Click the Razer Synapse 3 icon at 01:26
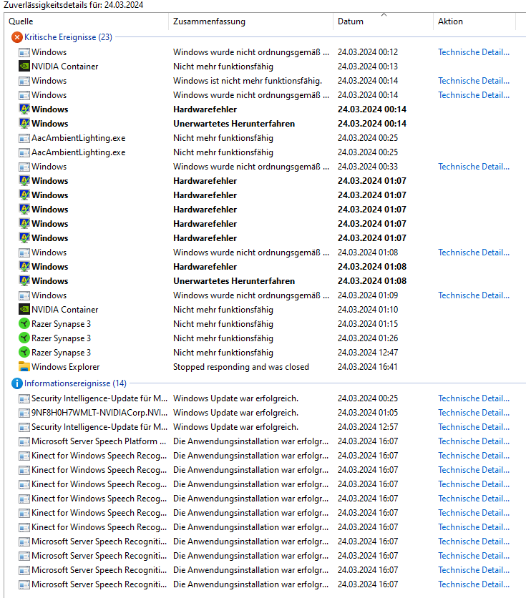 pyautogui.click(x=24, y=338)
